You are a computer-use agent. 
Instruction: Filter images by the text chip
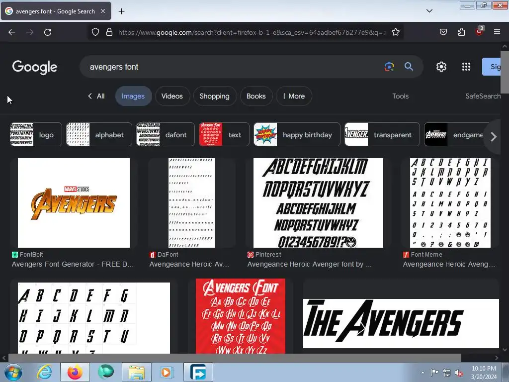224,134
